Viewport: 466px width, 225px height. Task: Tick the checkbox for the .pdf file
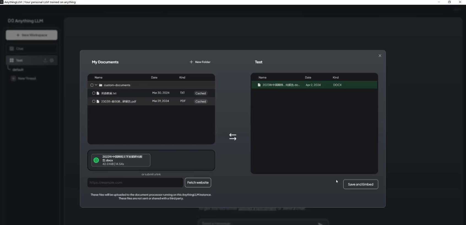(94, 101)
